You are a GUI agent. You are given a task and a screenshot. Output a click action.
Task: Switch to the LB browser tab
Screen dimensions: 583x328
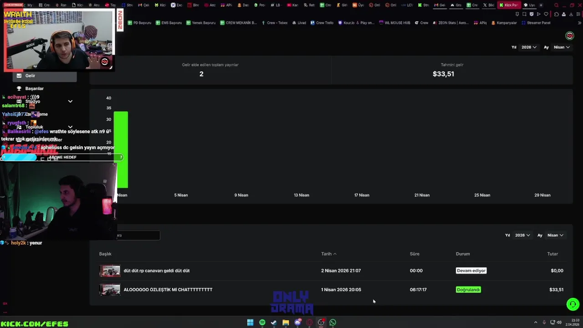[x=276, y=5]
